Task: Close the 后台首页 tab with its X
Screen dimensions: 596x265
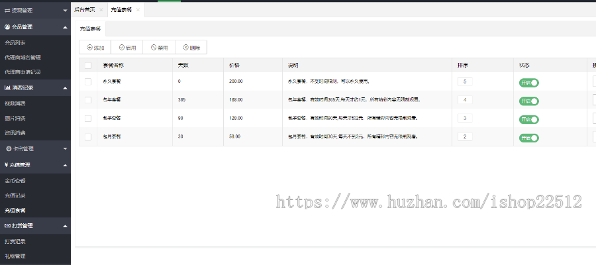Action: [101, 10]
